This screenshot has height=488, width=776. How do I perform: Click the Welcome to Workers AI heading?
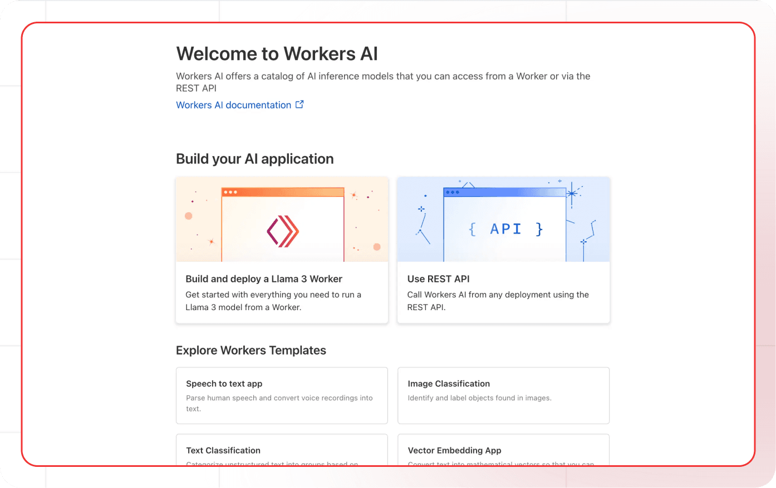277,54
